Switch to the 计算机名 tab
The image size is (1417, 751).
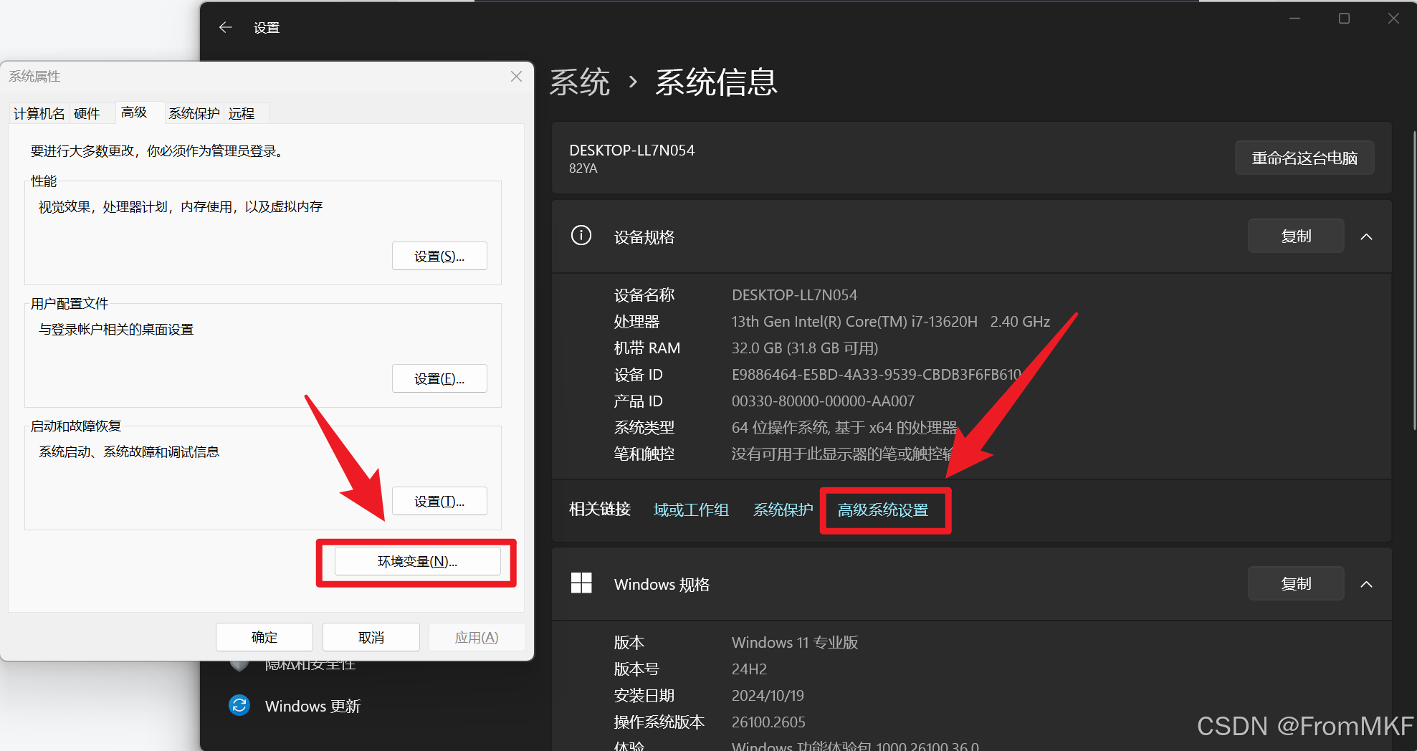[x=39, y=113]
